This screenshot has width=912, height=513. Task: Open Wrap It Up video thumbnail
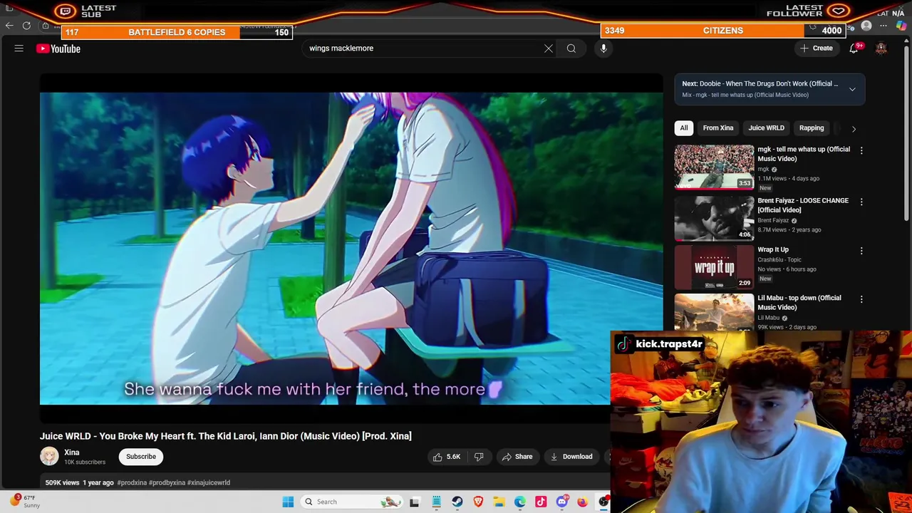(x=714, y=267)
